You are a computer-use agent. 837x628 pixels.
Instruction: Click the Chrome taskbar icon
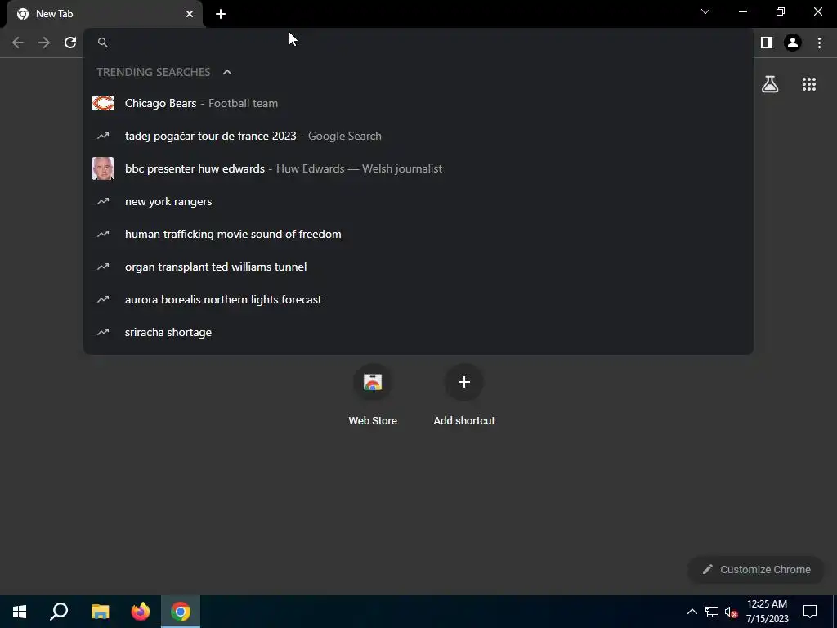point(181,612)
